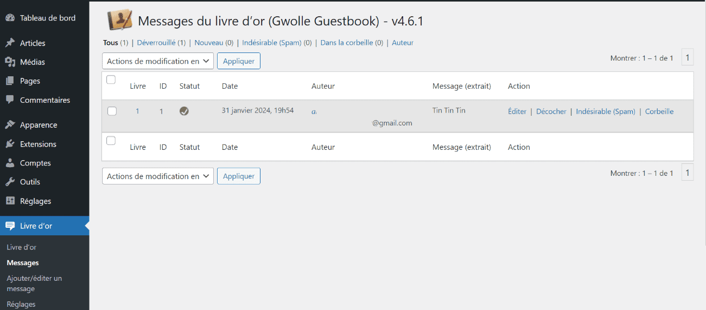Open the top bulk actions dropdown

[x=158, y=61]
